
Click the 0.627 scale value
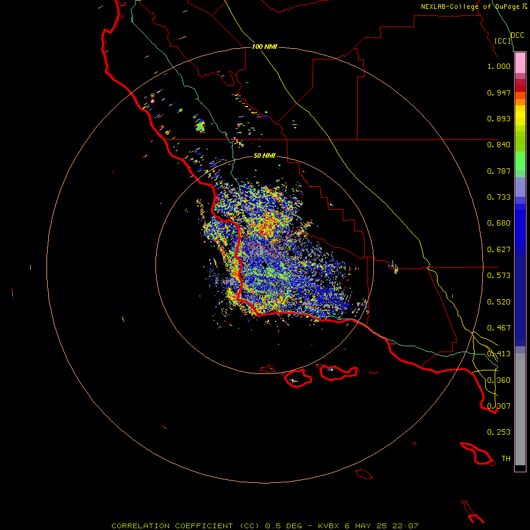coord(499,250)
